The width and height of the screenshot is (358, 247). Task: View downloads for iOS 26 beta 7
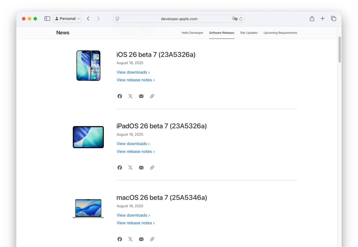(131, 72)
